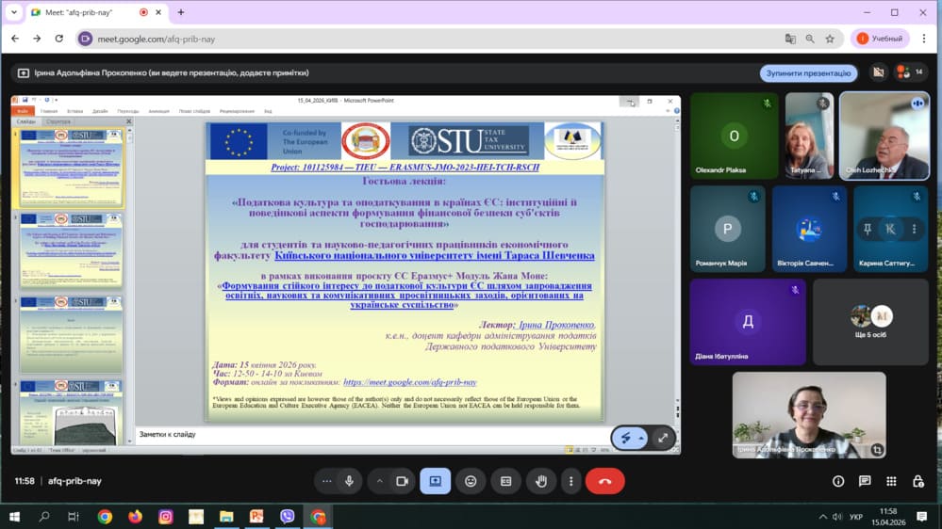Open a new Chrome tab
Screen dimensions: 942x529
(x=180, y=12)
